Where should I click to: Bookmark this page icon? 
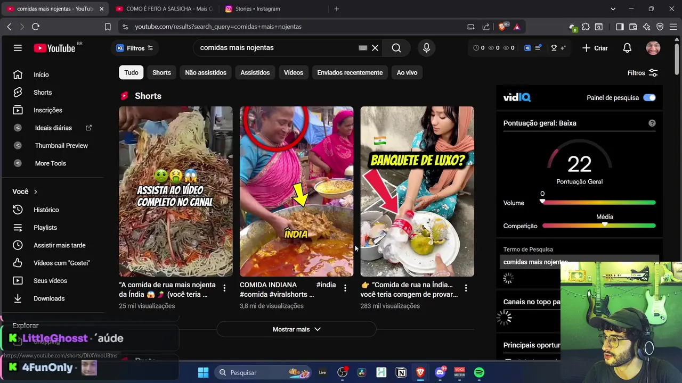coord(108,27)
